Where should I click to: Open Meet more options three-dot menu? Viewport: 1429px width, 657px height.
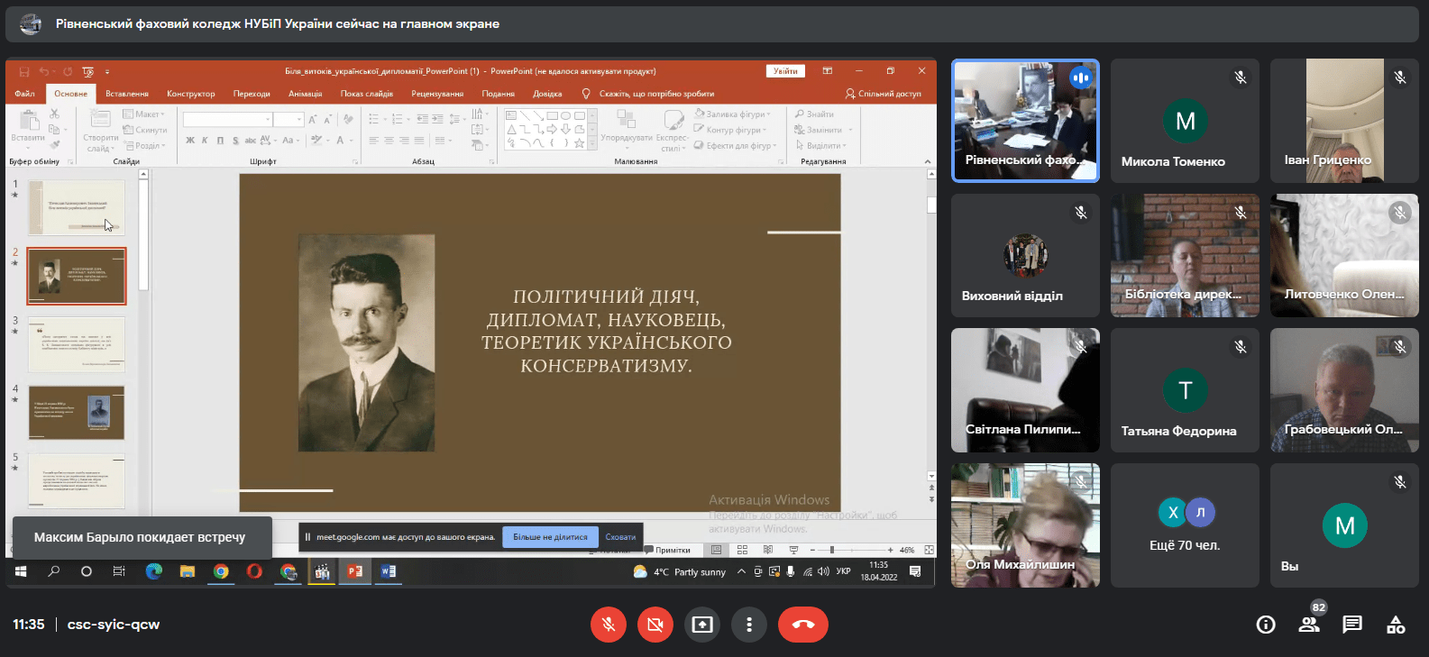coord(749,625)
